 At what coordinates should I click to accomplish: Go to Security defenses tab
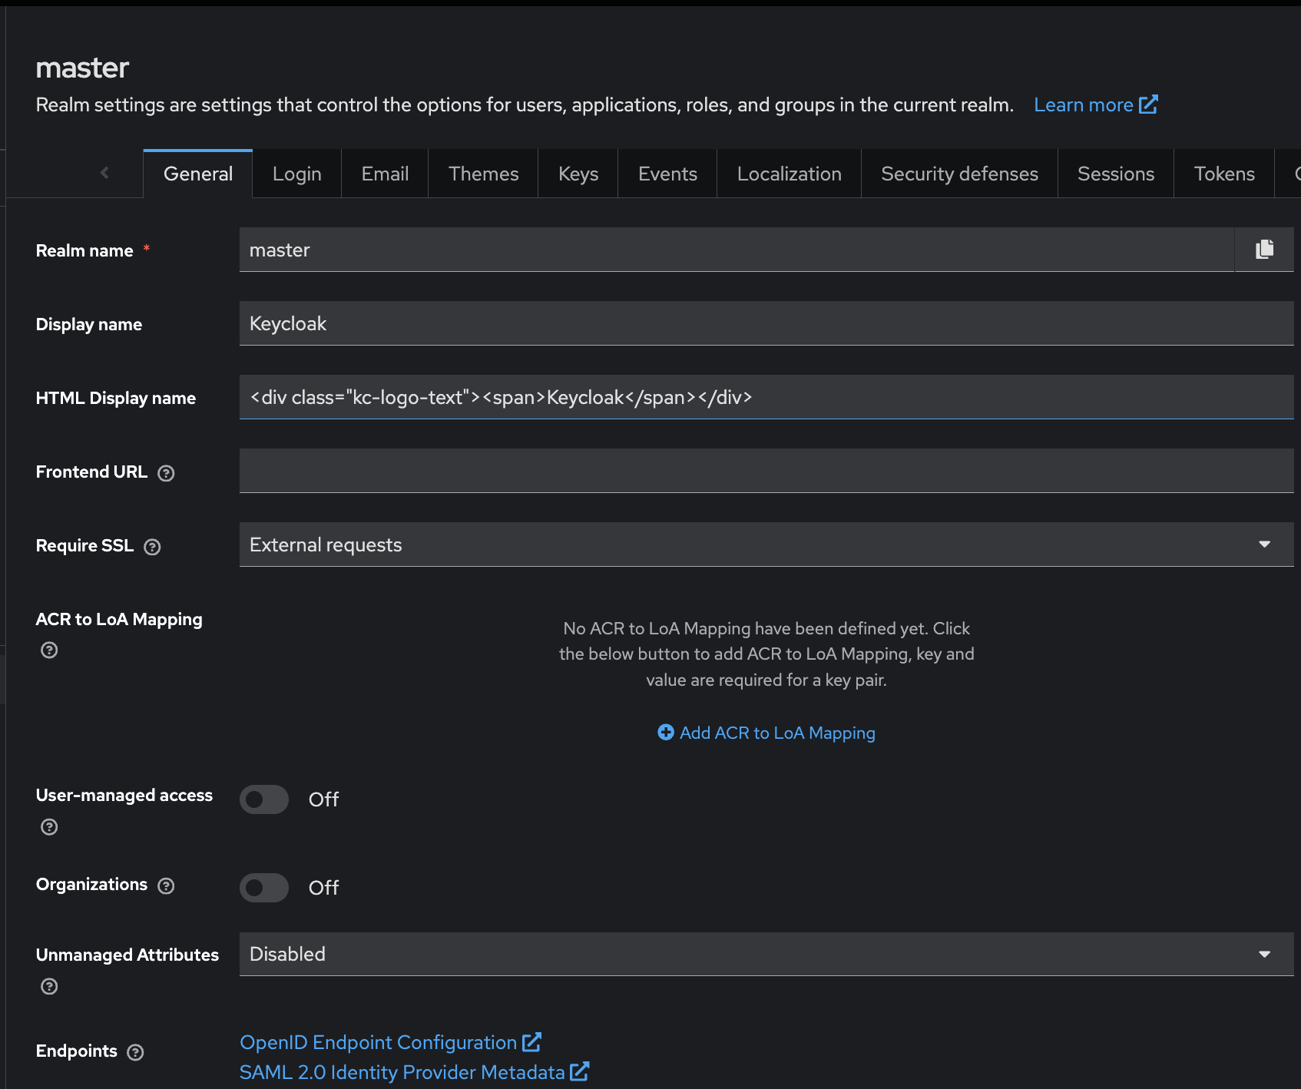point(960,174)
